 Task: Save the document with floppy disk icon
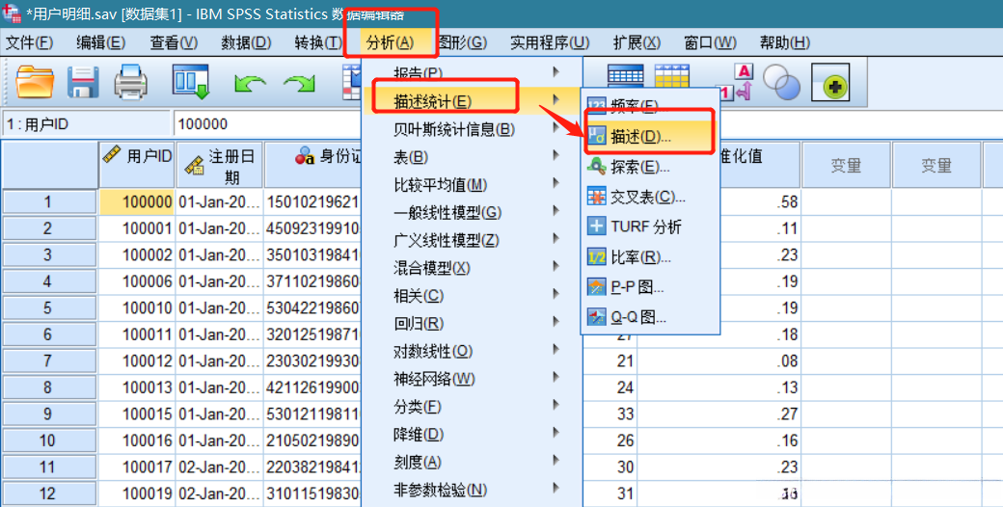[83, 82]
